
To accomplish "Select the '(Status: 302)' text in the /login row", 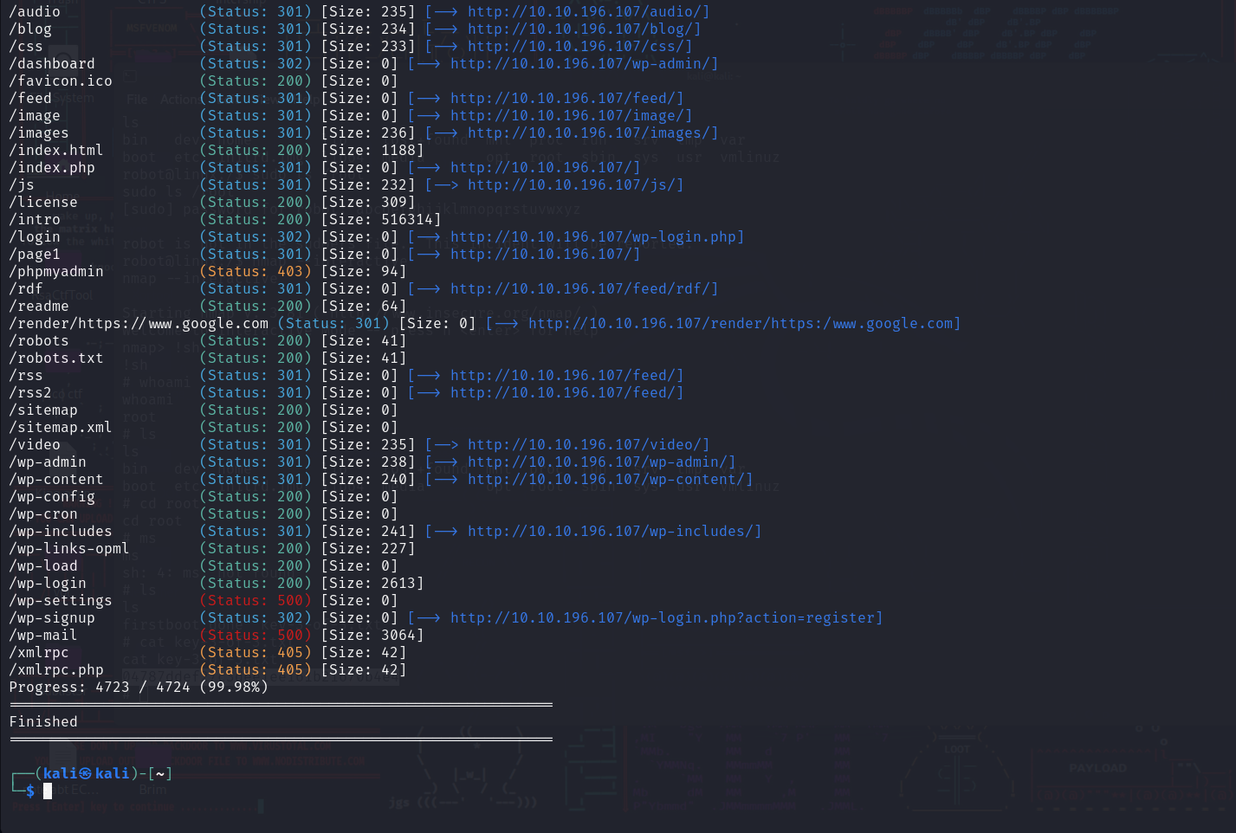I will (256, 236).
